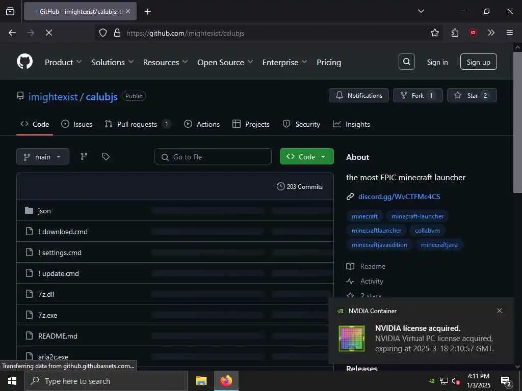This screenshot has width=522, height=391.
Task: Click the site padlock icon
Action: pos(117,33)
